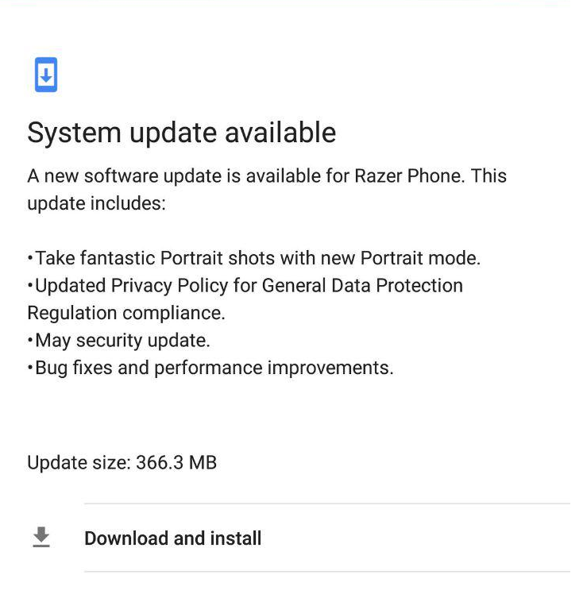Tap the bullet dot before Take fantastic Portrait

click(30, 257)
